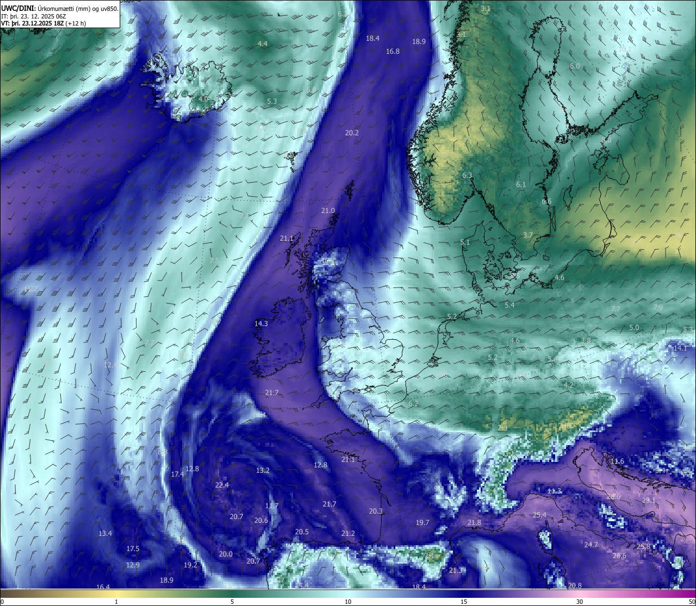Click the 11.7 value label
The image size is (696, 606).
272,505
